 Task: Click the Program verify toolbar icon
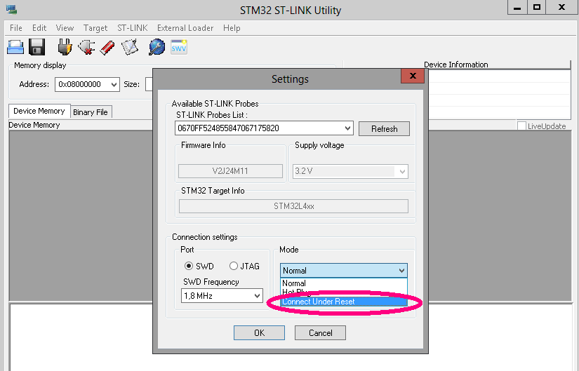pos(130,47)
